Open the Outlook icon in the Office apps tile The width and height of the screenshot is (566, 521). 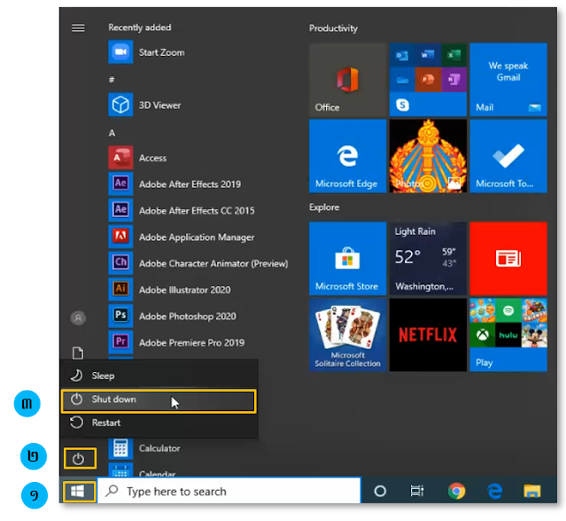click(x=402, y=55)
